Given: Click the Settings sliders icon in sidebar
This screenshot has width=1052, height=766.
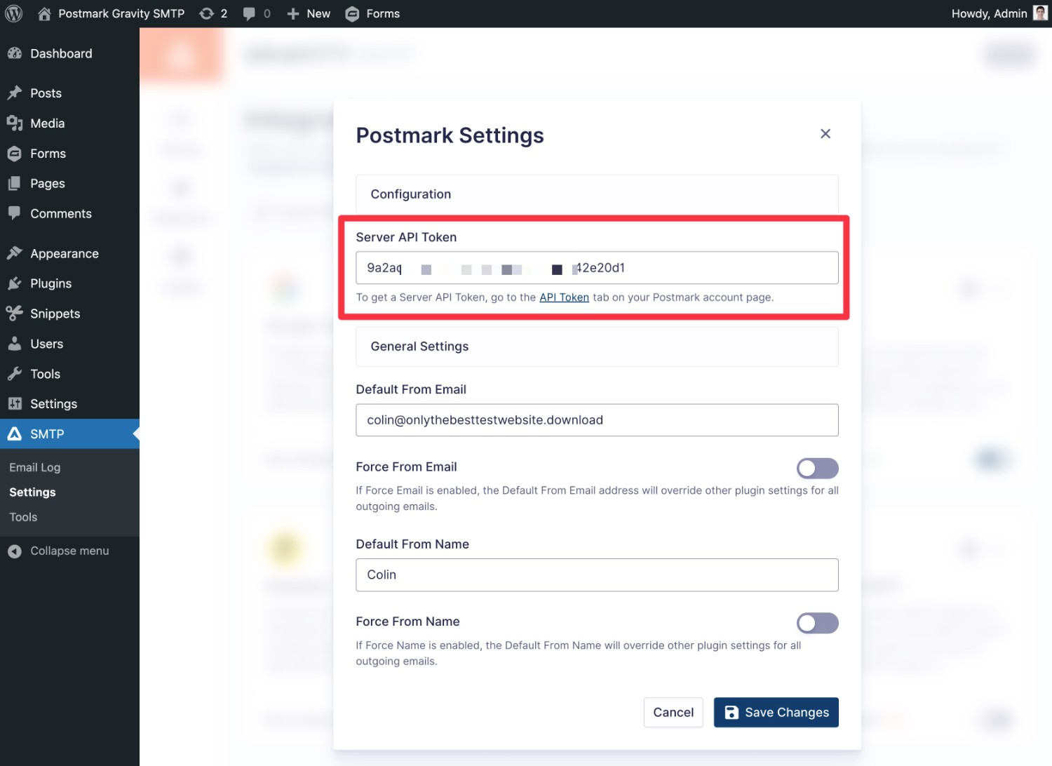Looking at the screenshot, I should pos(15,404).
